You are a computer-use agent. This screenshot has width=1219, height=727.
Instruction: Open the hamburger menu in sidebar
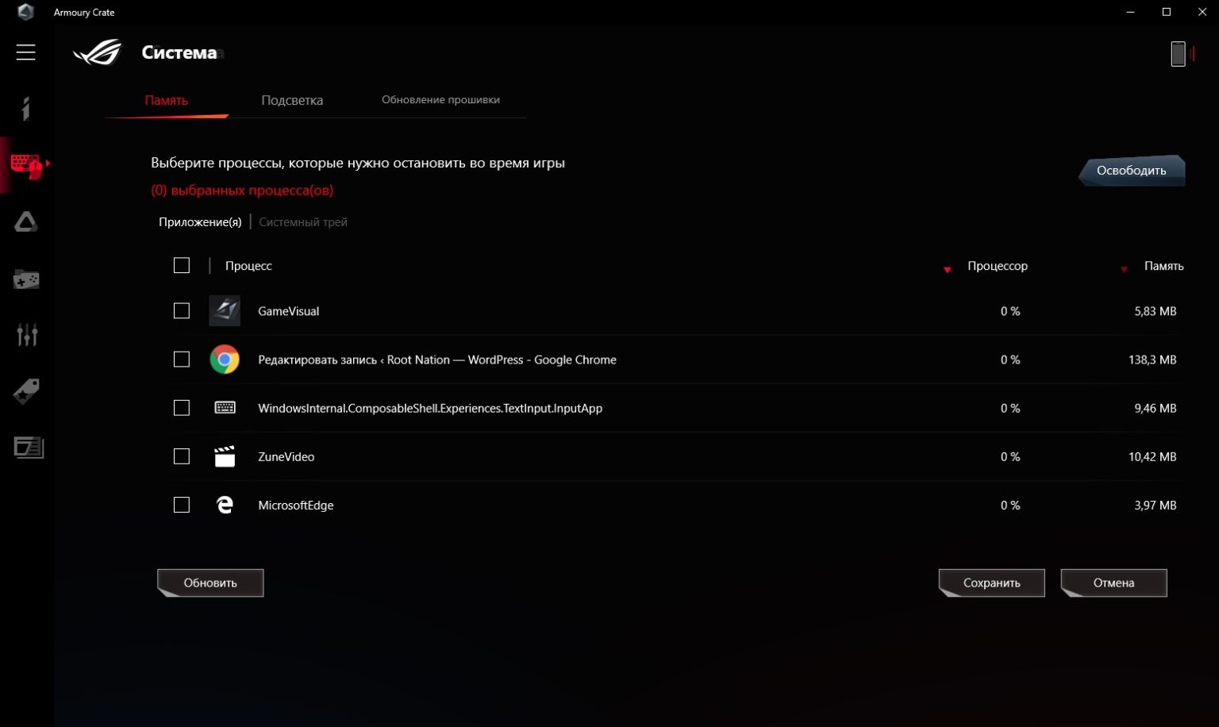(x=25, y=52)
